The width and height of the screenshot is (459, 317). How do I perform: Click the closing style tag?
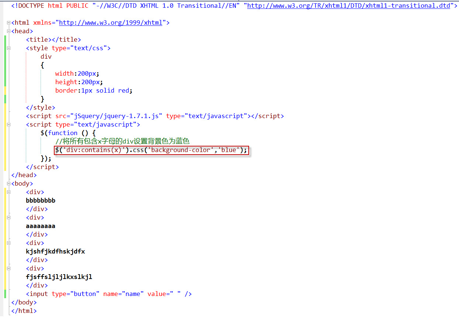pyautogui.click(x=41, y=107)
